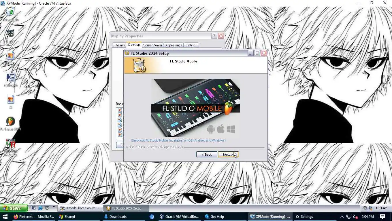Activate the XPMode [Running] taskbar item
Image resolution: width=392 pixels, height=221 pixels.
click(x=270, y=217)
